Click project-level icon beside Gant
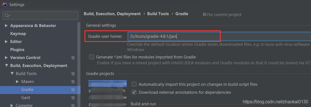 pyautogui.click(x=73, y=98)
